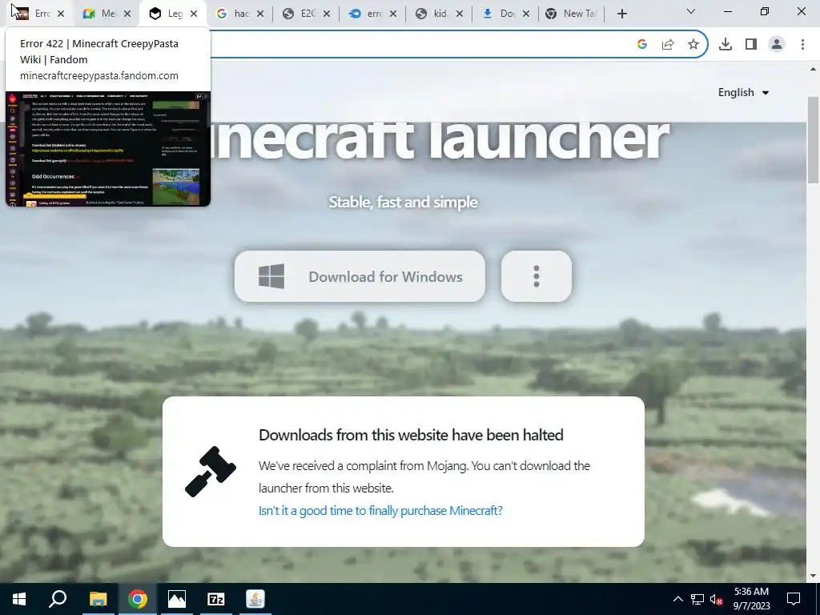
Task: Close the Downloads tab
Action: tap(525, 14)
